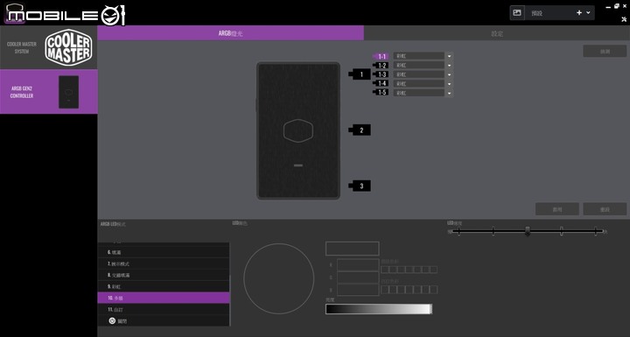The image size is (630, 337).
Task: Pick first swatch in lower custom color row
Action: (x=385, y=290)
